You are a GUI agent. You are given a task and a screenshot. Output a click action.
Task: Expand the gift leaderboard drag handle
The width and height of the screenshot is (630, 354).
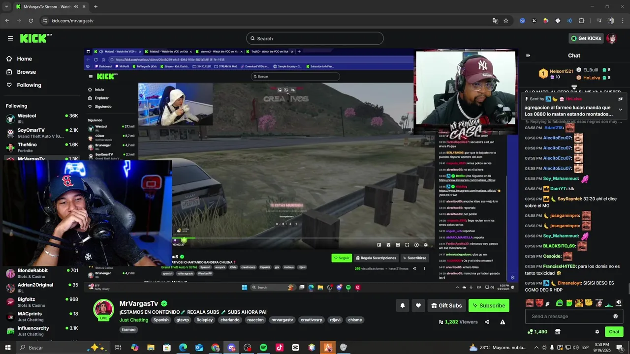[x=574, y=87]
